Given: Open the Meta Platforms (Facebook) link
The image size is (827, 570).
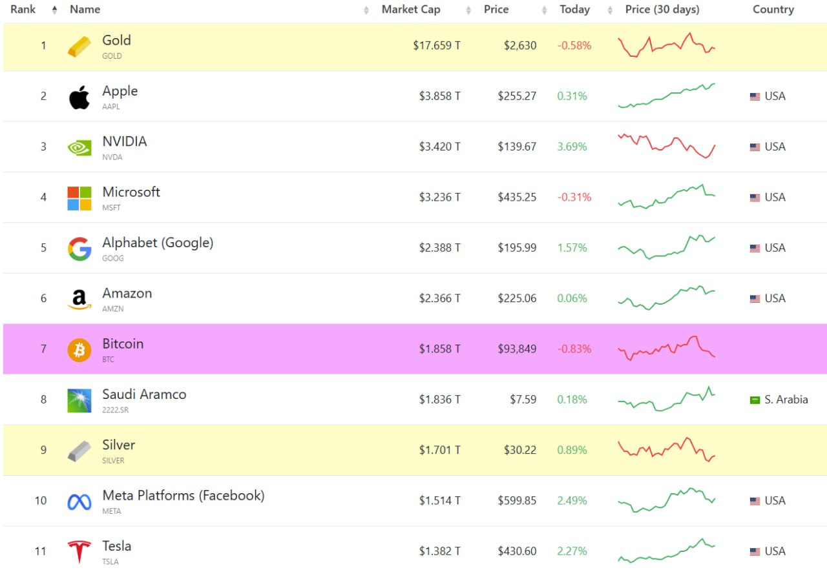Looking at the screenshot, I should click(183, 496).
